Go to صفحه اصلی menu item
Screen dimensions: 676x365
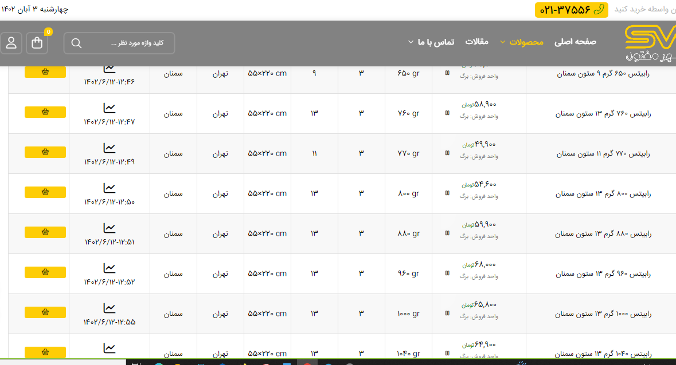point(575,42)
